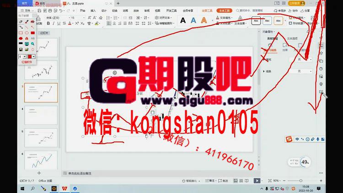Click the Print icon in quick toolbar

(x=50, y=11)
